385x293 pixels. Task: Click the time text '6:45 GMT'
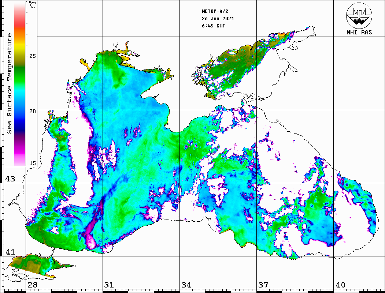[x=213, y=26]
